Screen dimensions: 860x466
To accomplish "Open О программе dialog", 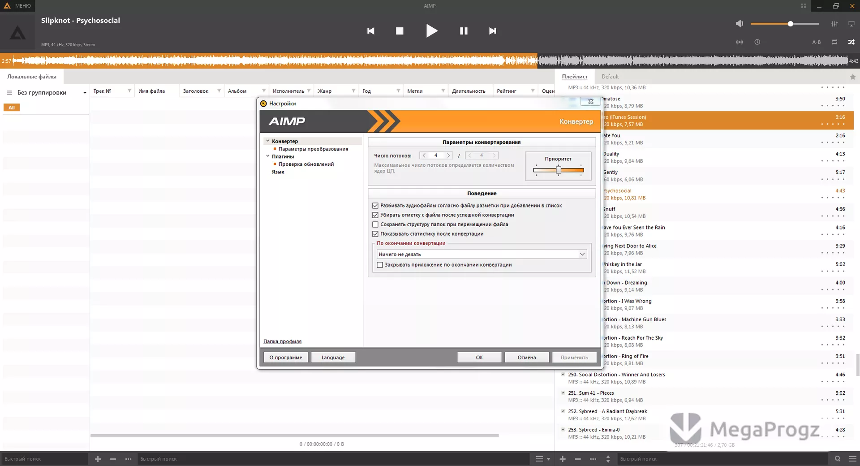I will [286, 358].
